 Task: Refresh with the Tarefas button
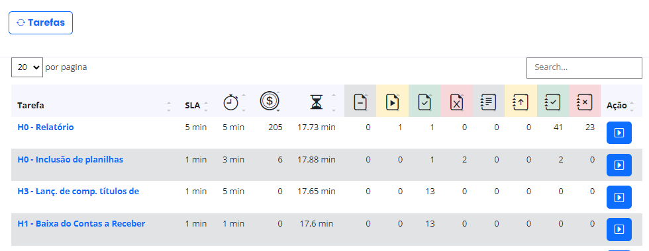point(40,22)
